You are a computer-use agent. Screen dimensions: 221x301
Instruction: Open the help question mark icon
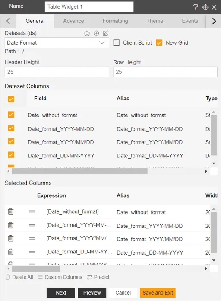tap(196, 7)
